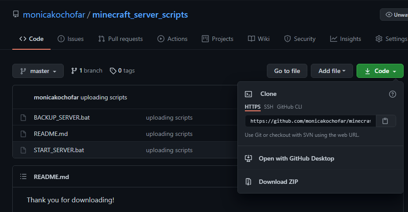This screenshot has height=212, width=408.
Task: Click 'Thank you for downloading!' README text
Action: pyautogui.click(x=70, y=200)
